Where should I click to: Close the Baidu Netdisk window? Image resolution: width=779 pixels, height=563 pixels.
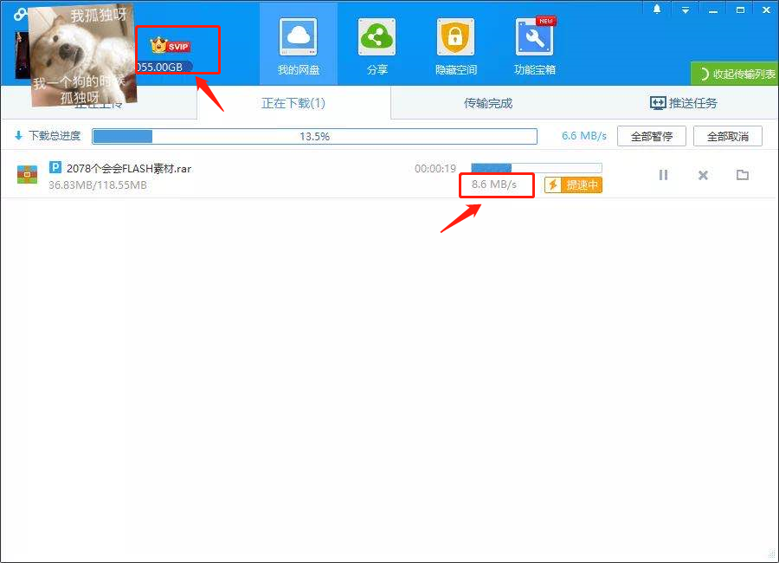(x=767, y=10)
